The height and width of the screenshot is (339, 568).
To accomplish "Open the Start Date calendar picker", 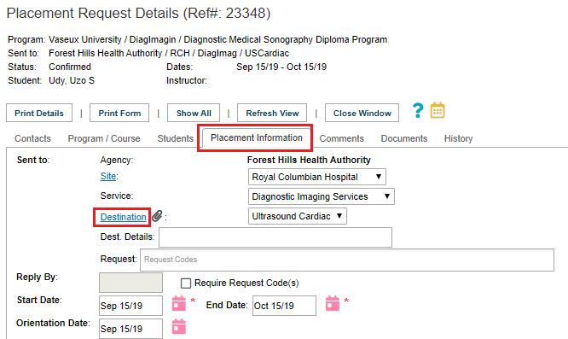I will [178, 303].
